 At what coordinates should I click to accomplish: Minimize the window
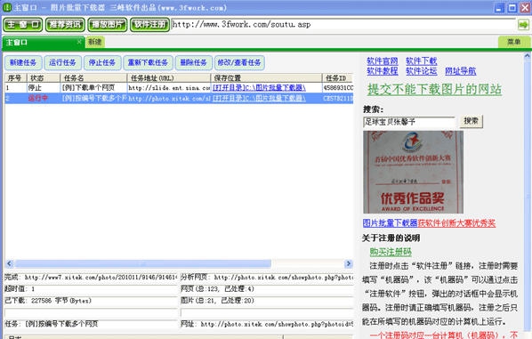coord(499,8)
